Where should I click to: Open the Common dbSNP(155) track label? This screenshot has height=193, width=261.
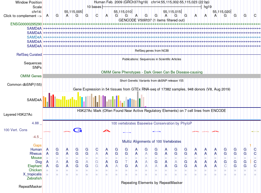[24, 85]
